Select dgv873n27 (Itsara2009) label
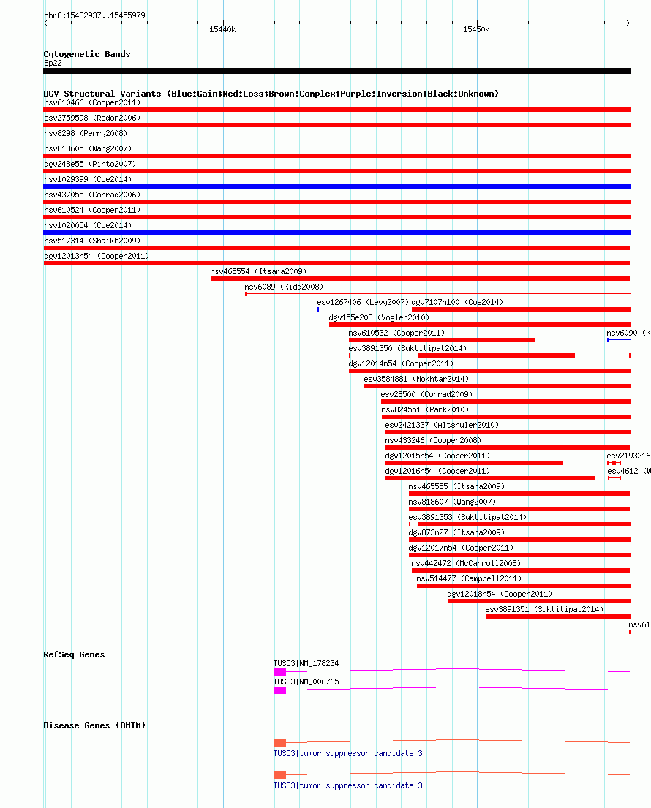The height and width of the screenshot is (808, 651). [x=456, y=533]
